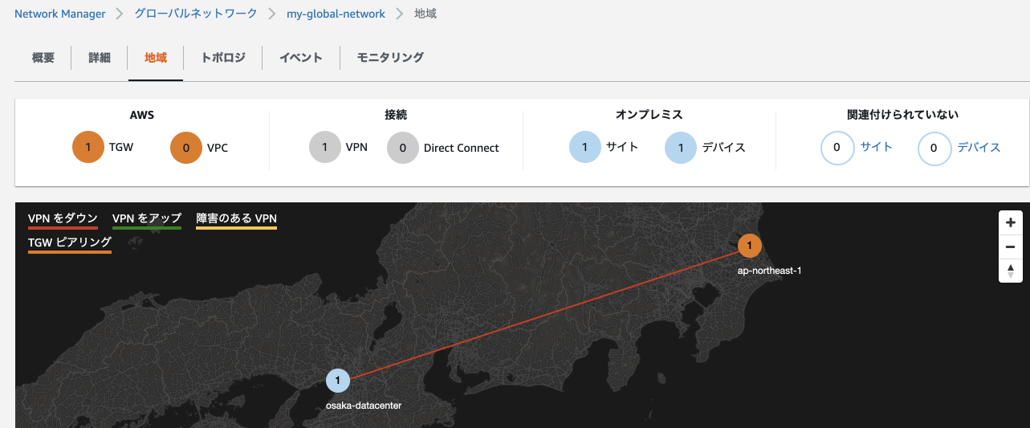The width and height of the screenshot is (1030, 428).
Task: Click the オンプレミス summary heading
Action: pyautogui.click(x=649, y=116)
